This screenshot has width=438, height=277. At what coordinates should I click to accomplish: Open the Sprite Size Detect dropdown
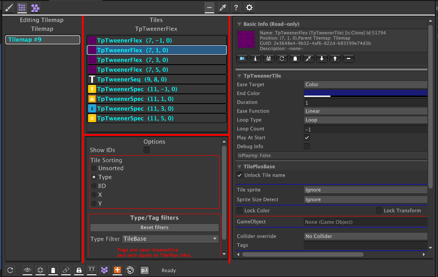point(366,200)
